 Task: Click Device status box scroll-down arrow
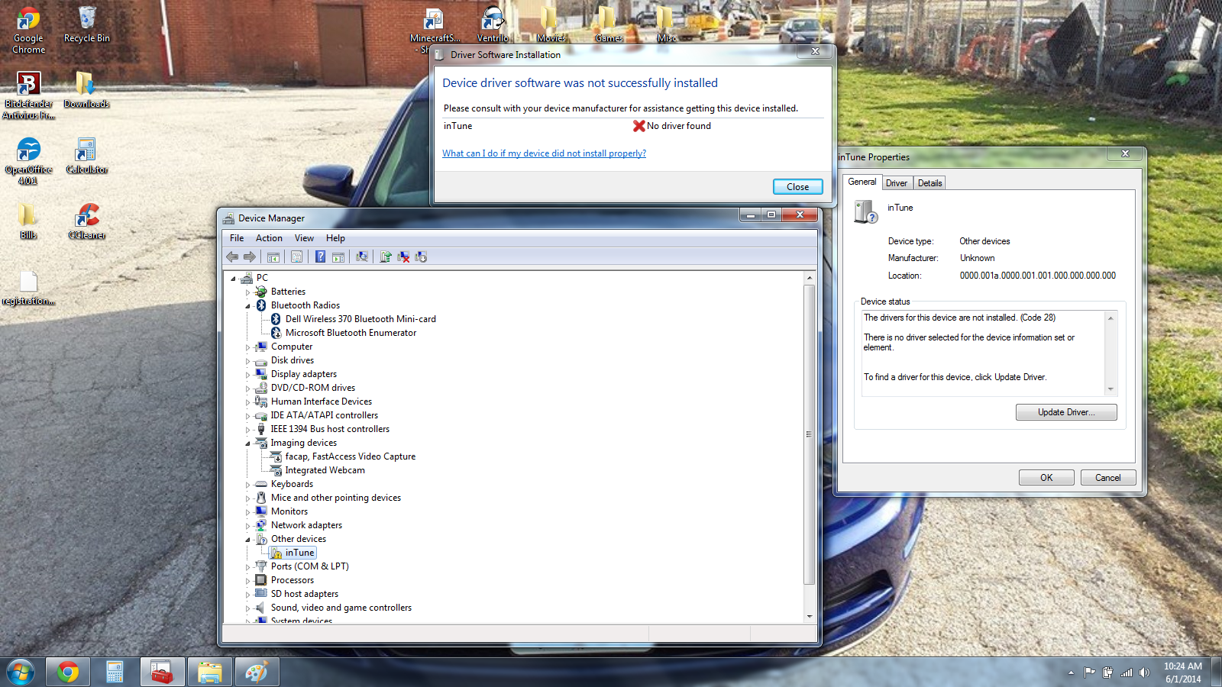(x=1110, y=389)
